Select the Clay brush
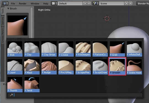The width and height of the screenshot is (149, 103). click(x=32, y=49)
